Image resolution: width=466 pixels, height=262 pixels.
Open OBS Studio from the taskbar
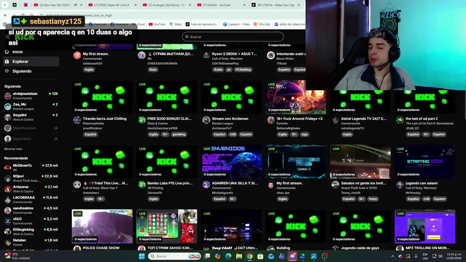click(324, 256)
